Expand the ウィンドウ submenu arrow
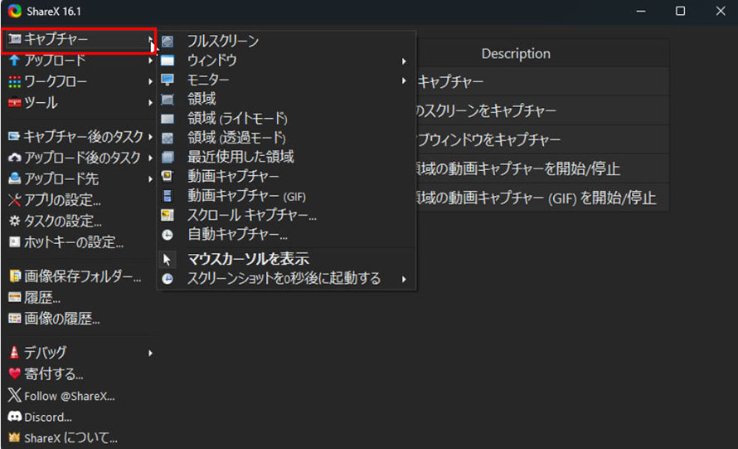 tap(404, 61)
